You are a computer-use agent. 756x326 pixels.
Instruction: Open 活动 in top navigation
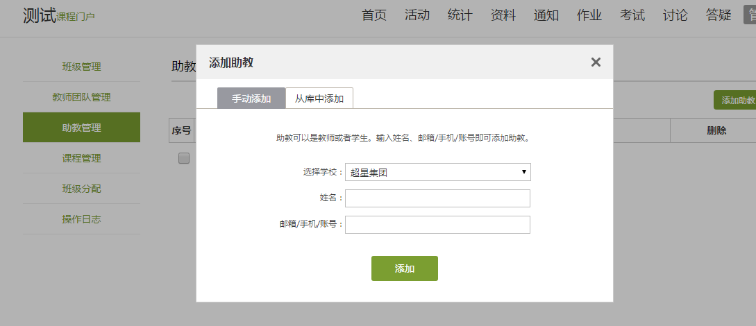[417, 15]
